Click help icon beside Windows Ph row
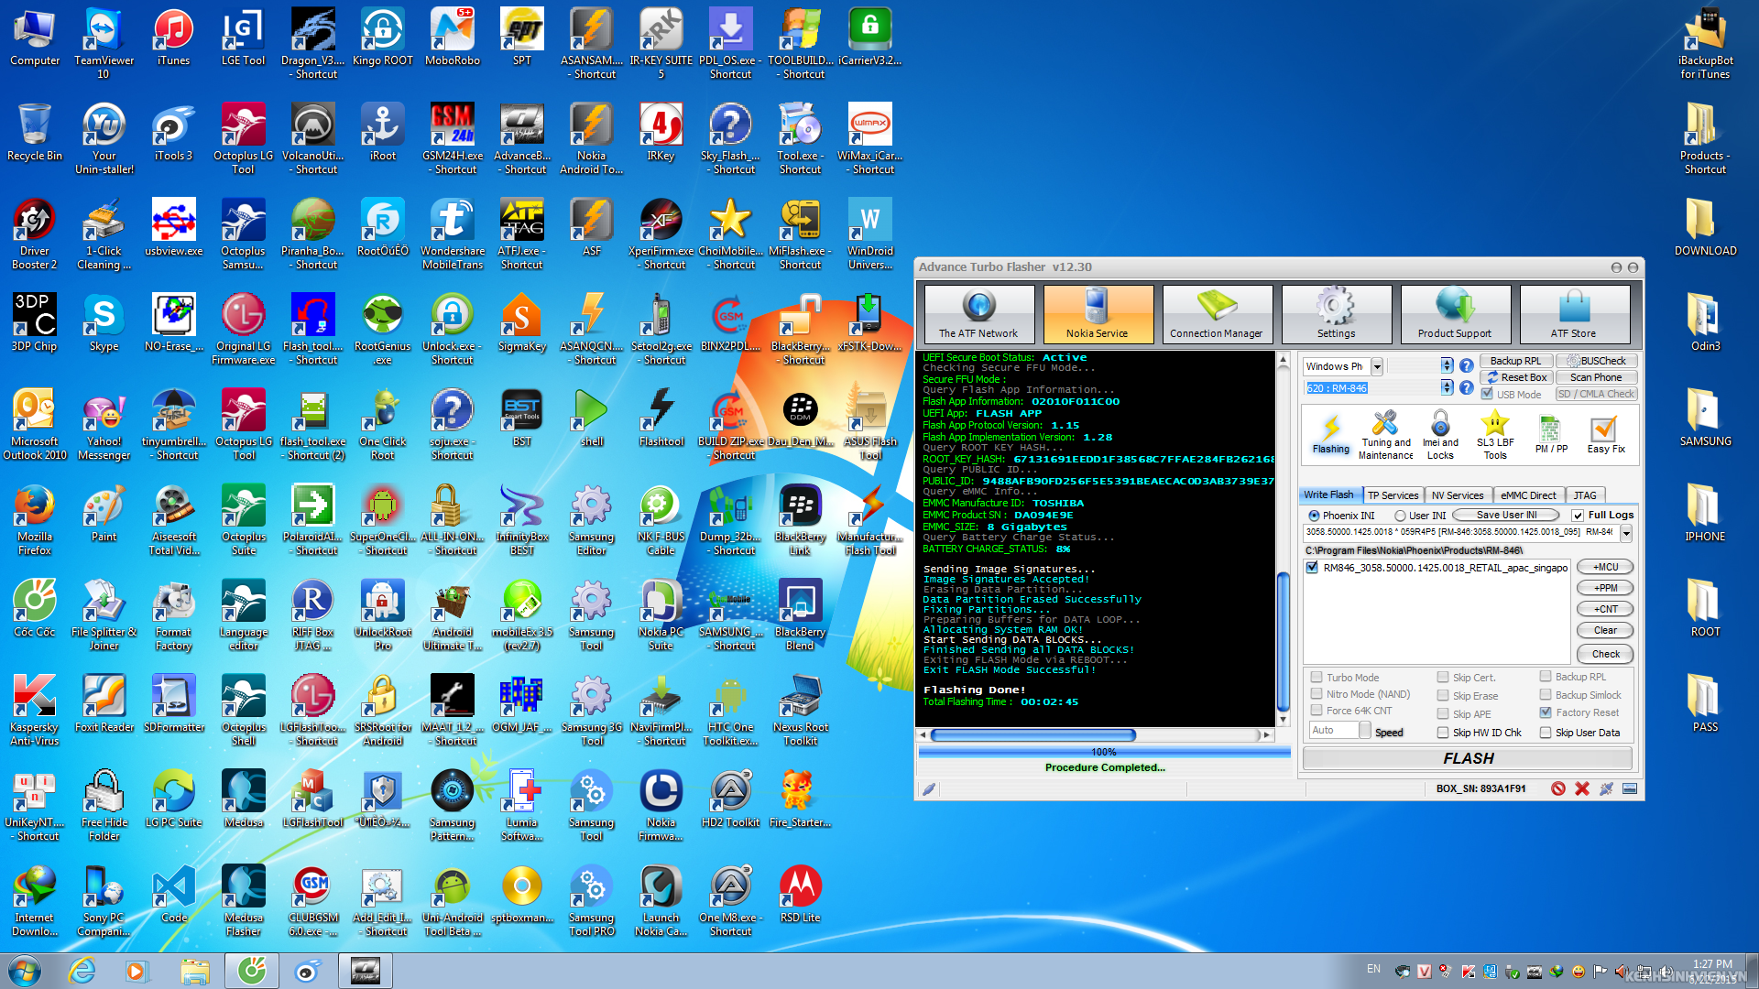1759x989 pixels. 1467,365
